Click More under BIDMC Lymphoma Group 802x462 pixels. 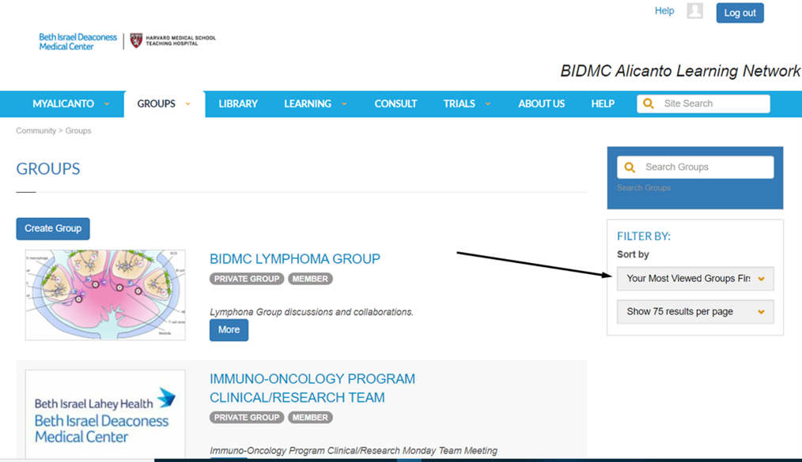(x=229, y=330)
